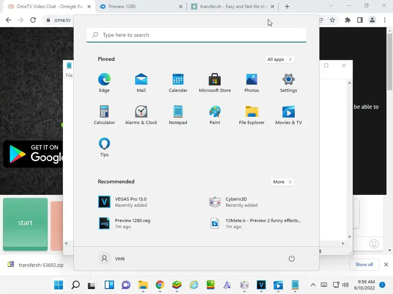Launch Movies & TV

[x=289, y=115]
